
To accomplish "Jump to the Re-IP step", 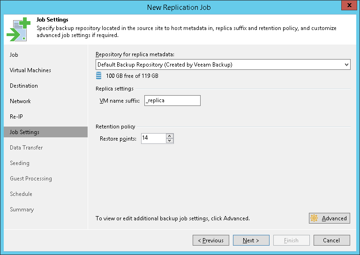I will [16, 117].
